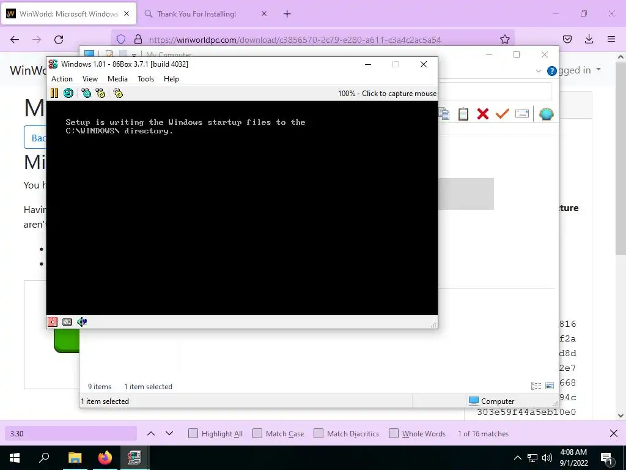Open Help in the My Computer window

click(x=552, y=71)
